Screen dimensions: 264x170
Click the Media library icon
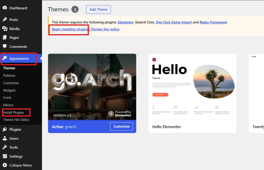[5, 29]
